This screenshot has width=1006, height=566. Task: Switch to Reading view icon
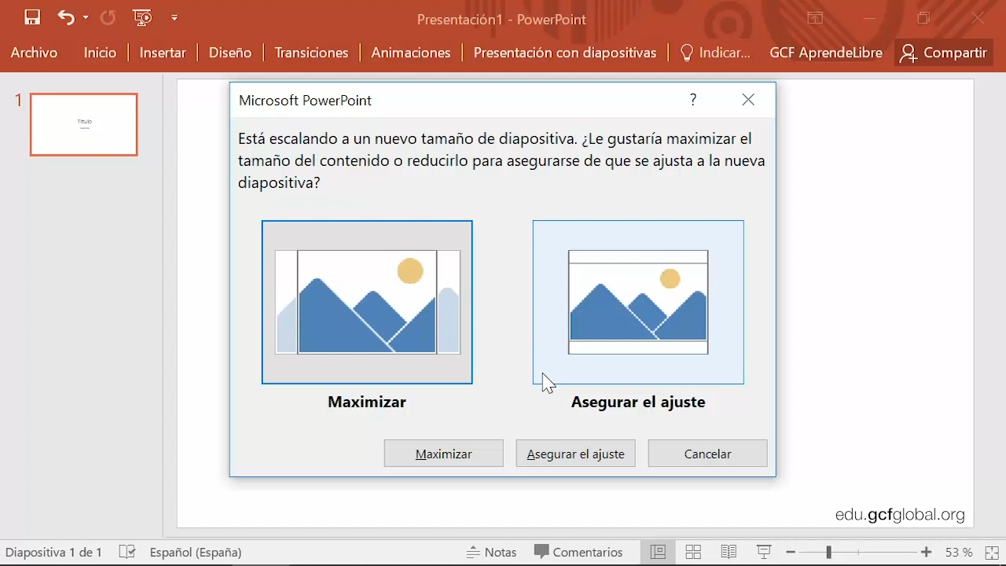[729, 552]
